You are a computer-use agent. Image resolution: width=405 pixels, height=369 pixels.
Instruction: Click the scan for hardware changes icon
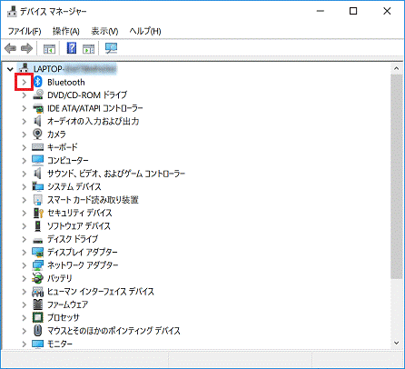111,48
